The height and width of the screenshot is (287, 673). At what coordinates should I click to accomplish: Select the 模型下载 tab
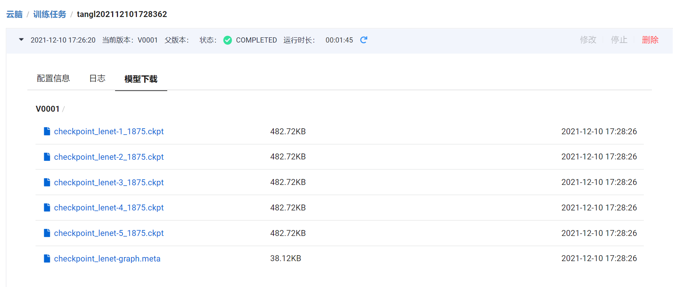pos(141,79)
